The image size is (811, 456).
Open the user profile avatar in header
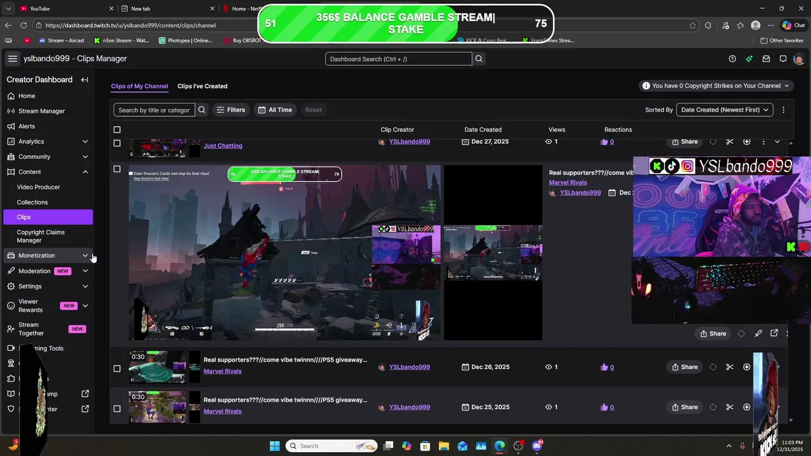[x=798, y=59]
